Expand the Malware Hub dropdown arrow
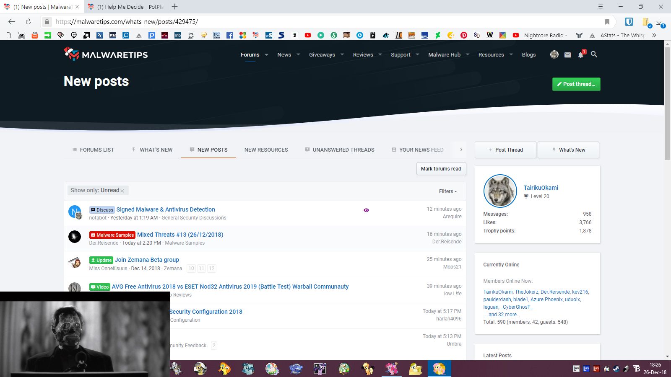 pyautogui.click(x=468, y=55)
